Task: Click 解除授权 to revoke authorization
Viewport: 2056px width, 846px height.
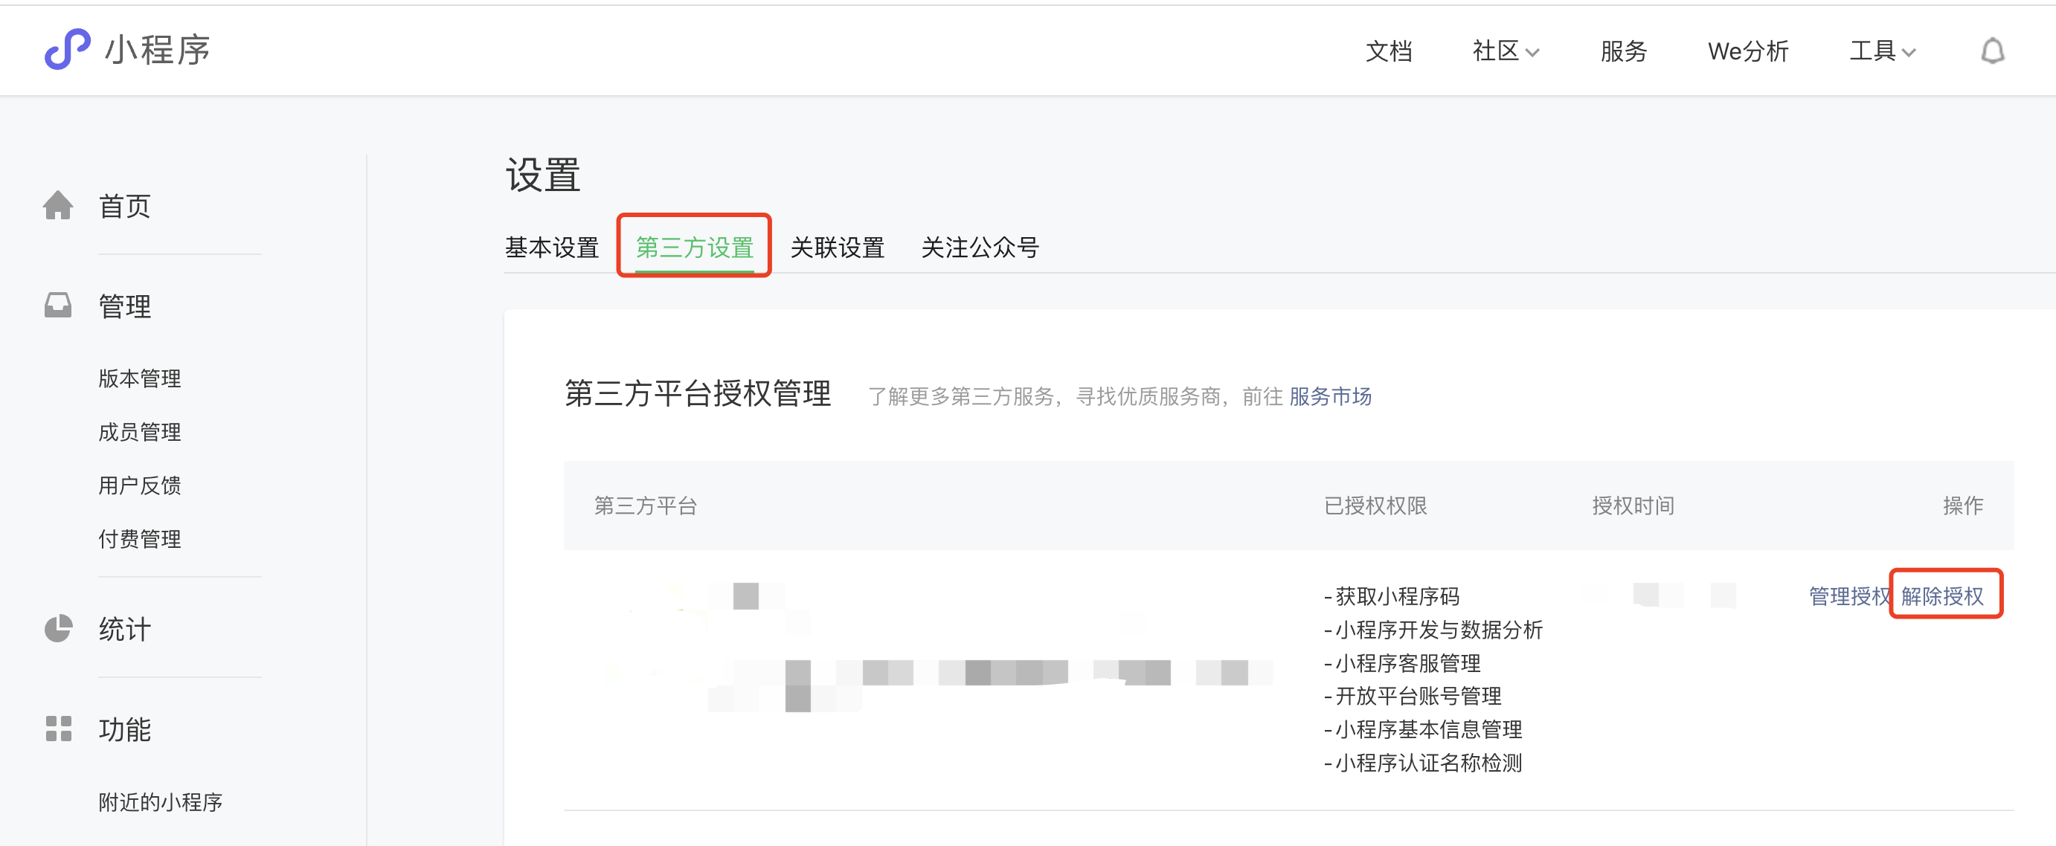Action: pyautogui.click(x=1942, y=595)
